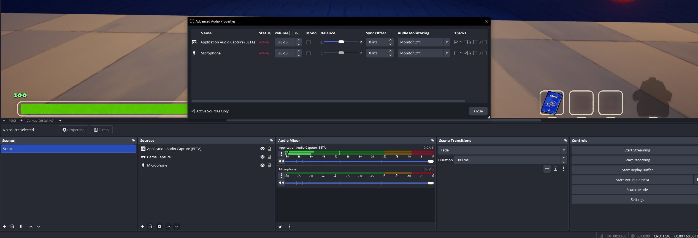The width and height of the screenshot is (698, 238).
Task: Open transition properties three-dot menu
Action: [564, 169]
